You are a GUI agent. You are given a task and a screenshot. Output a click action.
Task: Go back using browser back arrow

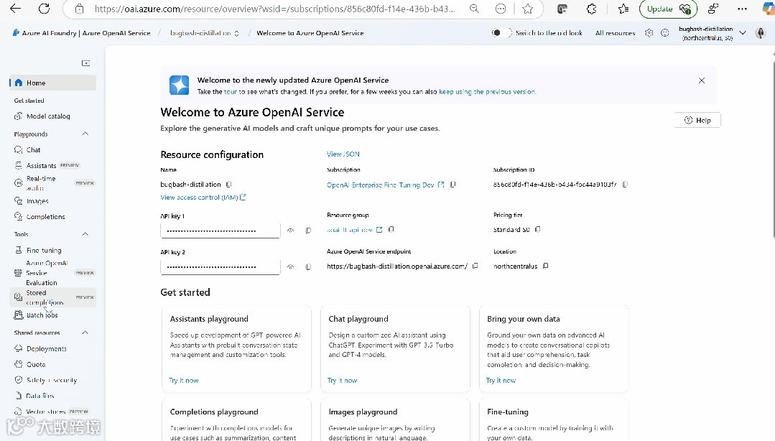pos(15,9)
